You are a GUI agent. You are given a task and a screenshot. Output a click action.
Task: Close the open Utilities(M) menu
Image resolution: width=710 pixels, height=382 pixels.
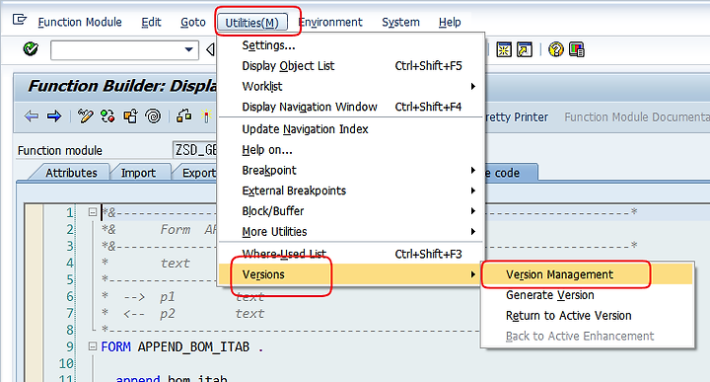pos(252,23)
